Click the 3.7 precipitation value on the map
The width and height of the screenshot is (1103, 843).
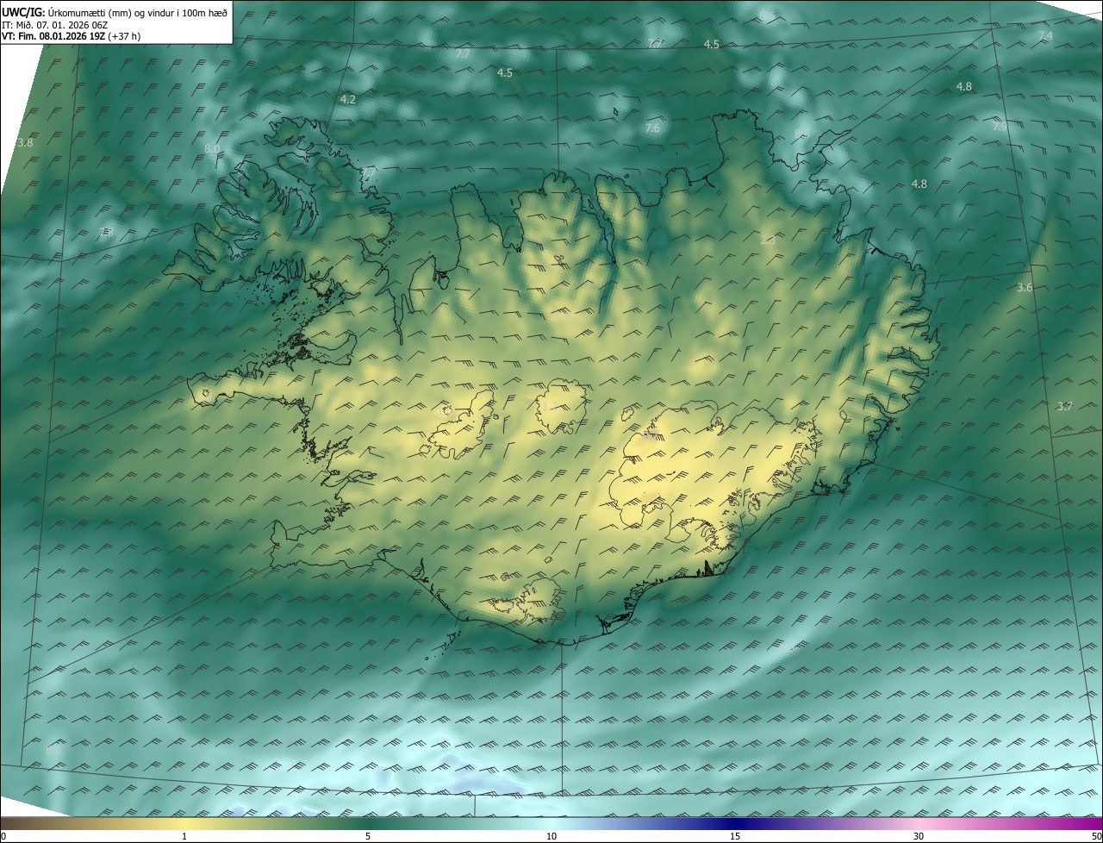[x=1065, y=407]
